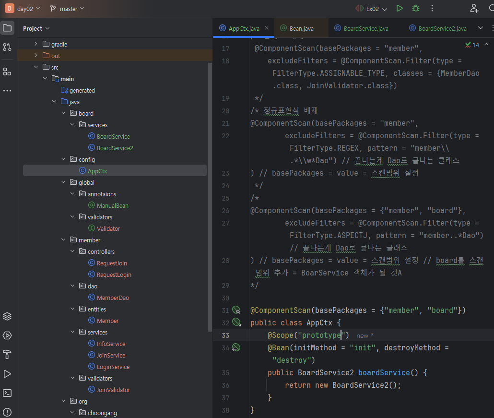Switch to the Bean.java tab
This screenshot has height=418, width=494.
[x=301, y=29]
